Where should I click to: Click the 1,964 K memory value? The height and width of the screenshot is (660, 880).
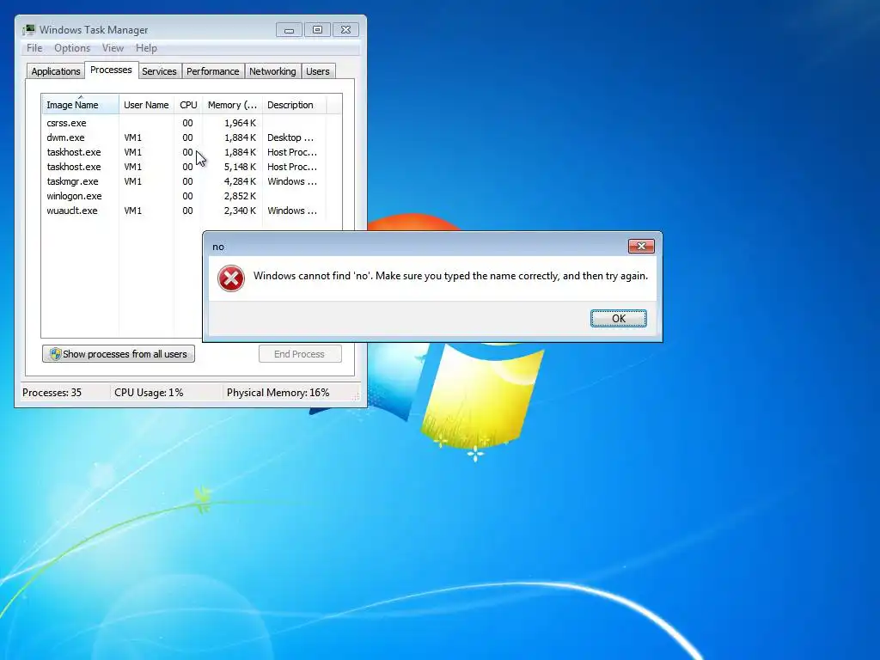pyautogui.click(x=240, y=123)
